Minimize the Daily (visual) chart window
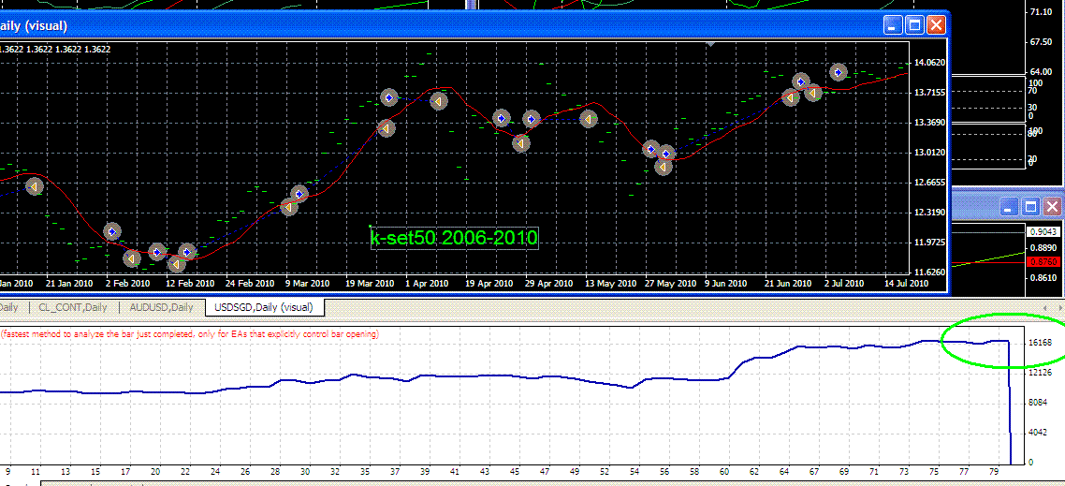This screenshot has height=486, width=1065. pyautogui.click(x=893, y=26)
